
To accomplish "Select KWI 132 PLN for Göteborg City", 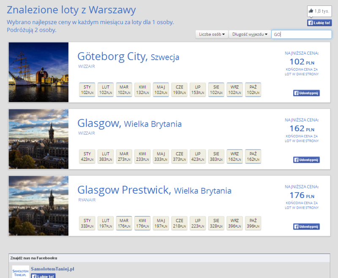I will 142,90.
